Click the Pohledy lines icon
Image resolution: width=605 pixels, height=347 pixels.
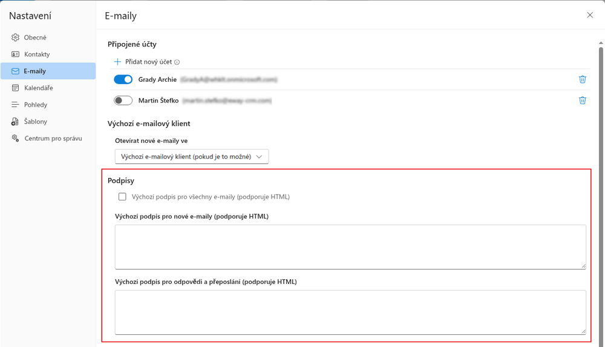pos(15,105)
